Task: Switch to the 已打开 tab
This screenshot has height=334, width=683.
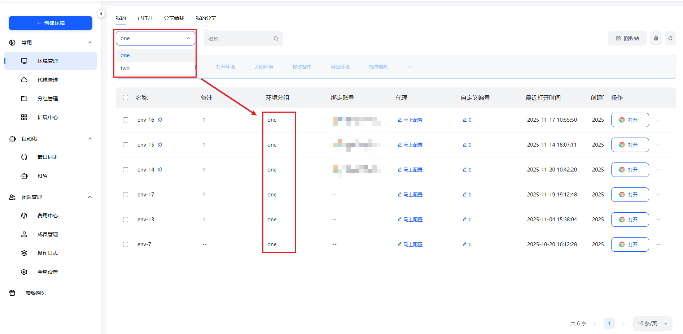Action: [145, 18]
